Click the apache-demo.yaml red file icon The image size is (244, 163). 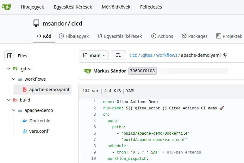(25, 90)
